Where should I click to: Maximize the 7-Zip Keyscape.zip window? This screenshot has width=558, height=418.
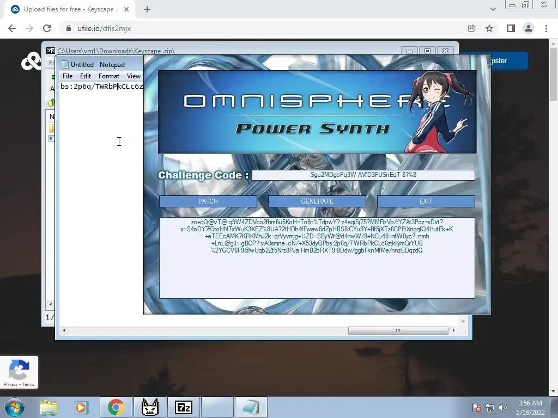[x=427, y=51]
